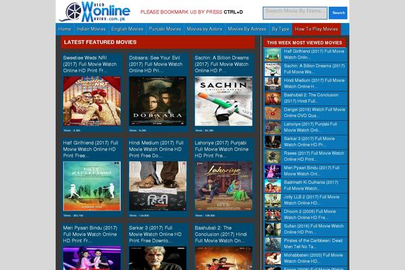Screen dimensions: 405x270
Task: Open Half Girlfriend in most viewed list
Action: coord(314,54)
